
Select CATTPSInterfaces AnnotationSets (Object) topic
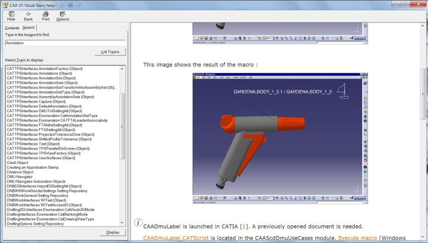[x=42, y=83]
